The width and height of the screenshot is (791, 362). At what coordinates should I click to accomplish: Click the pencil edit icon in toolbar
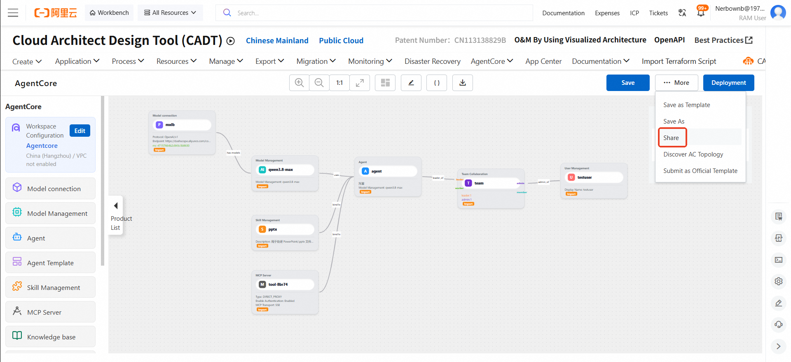(411, 83)
